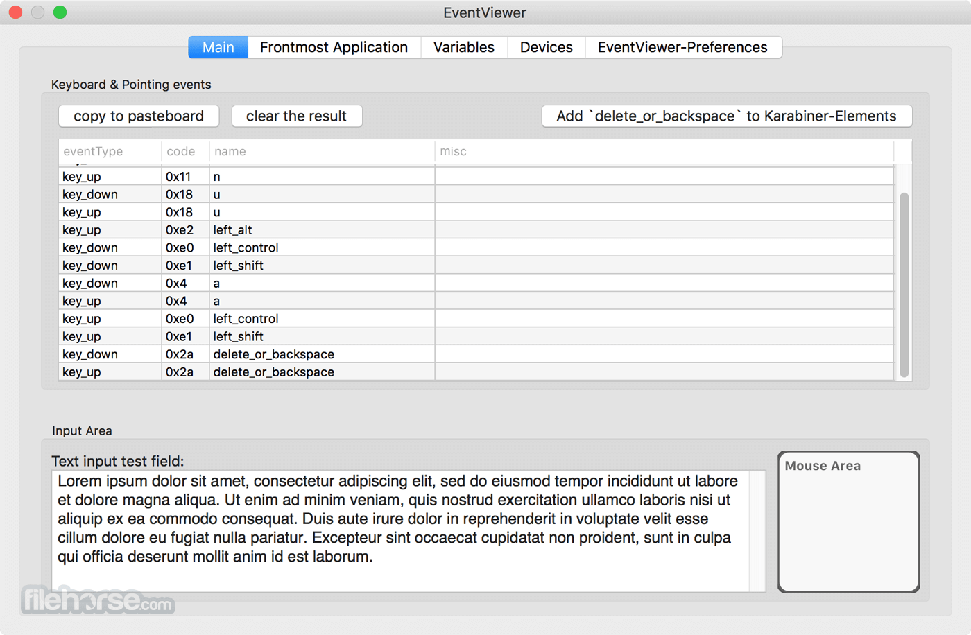Select delete_or_backspace in the key_up row
The width and height of the screenshot is (971, 635).
(x=322, y=372)
